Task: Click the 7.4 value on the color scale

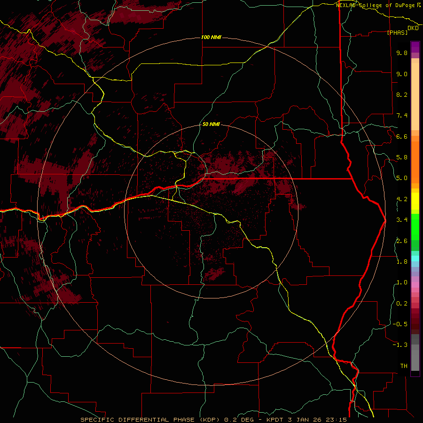Action: click(x=402, y=116)
